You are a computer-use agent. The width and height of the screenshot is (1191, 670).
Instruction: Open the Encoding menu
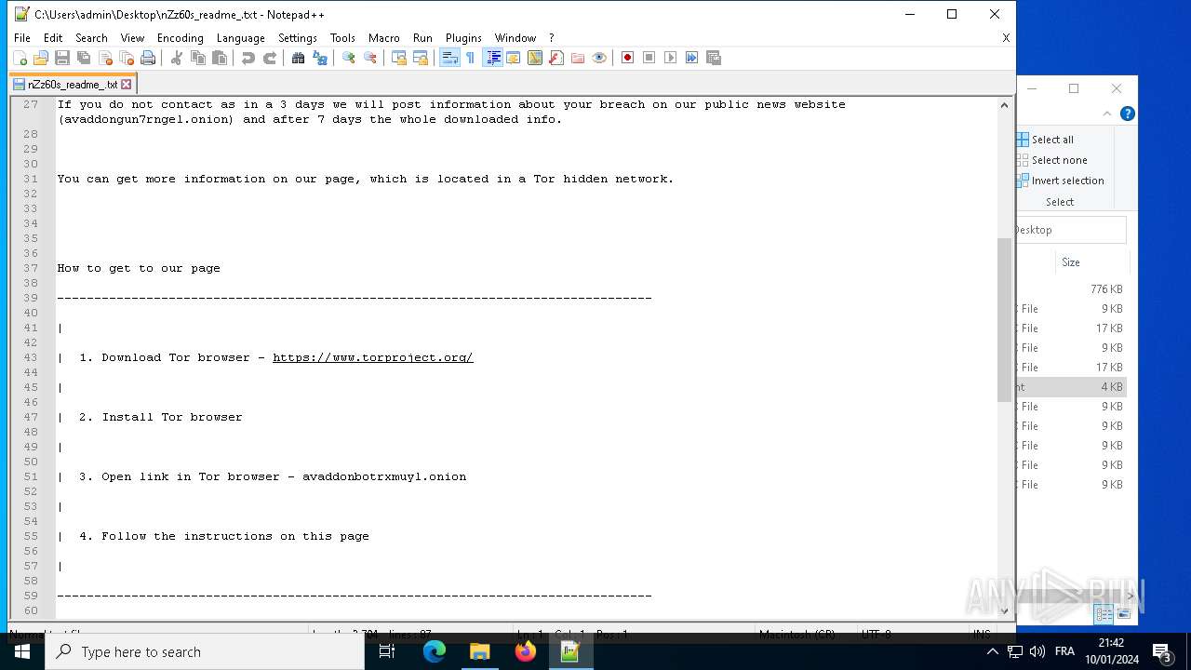180,38
